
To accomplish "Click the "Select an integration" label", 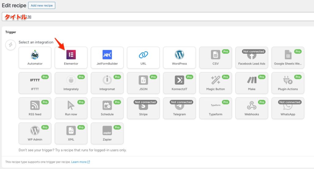I will (x=36, y=42).
